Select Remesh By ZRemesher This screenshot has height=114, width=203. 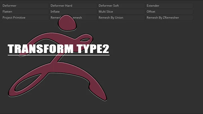[x=169, y=17]
